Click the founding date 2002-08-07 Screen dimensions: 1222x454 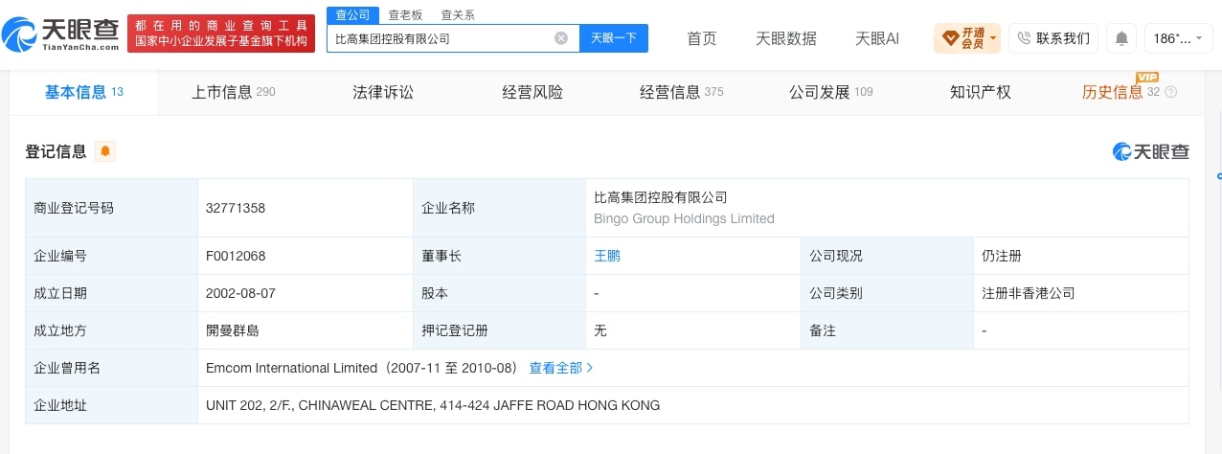[x=242, y=293]
